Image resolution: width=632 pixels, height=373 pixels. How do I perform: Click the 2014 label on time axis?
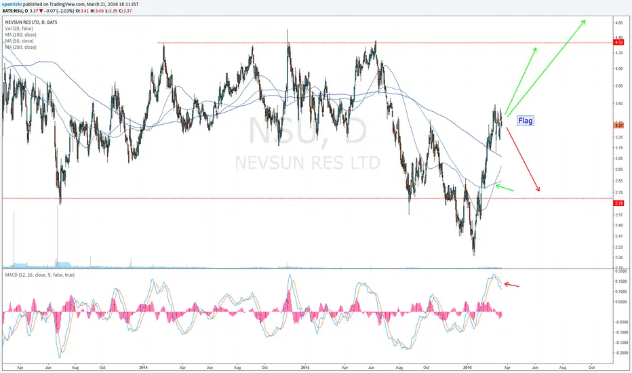tap(144, 368)
